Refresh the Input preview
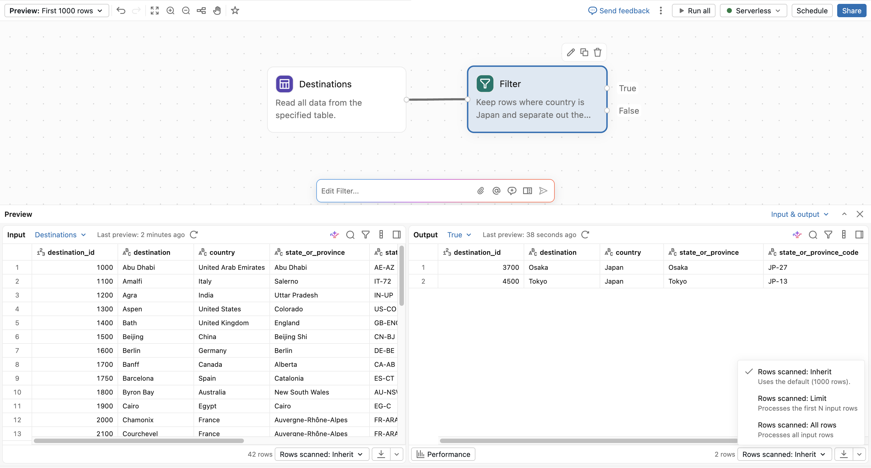 click(x=194, y=235)
